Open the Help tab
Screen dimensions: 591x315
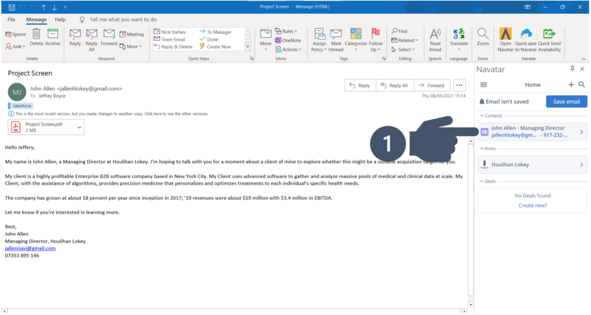[x=60, y=20]
